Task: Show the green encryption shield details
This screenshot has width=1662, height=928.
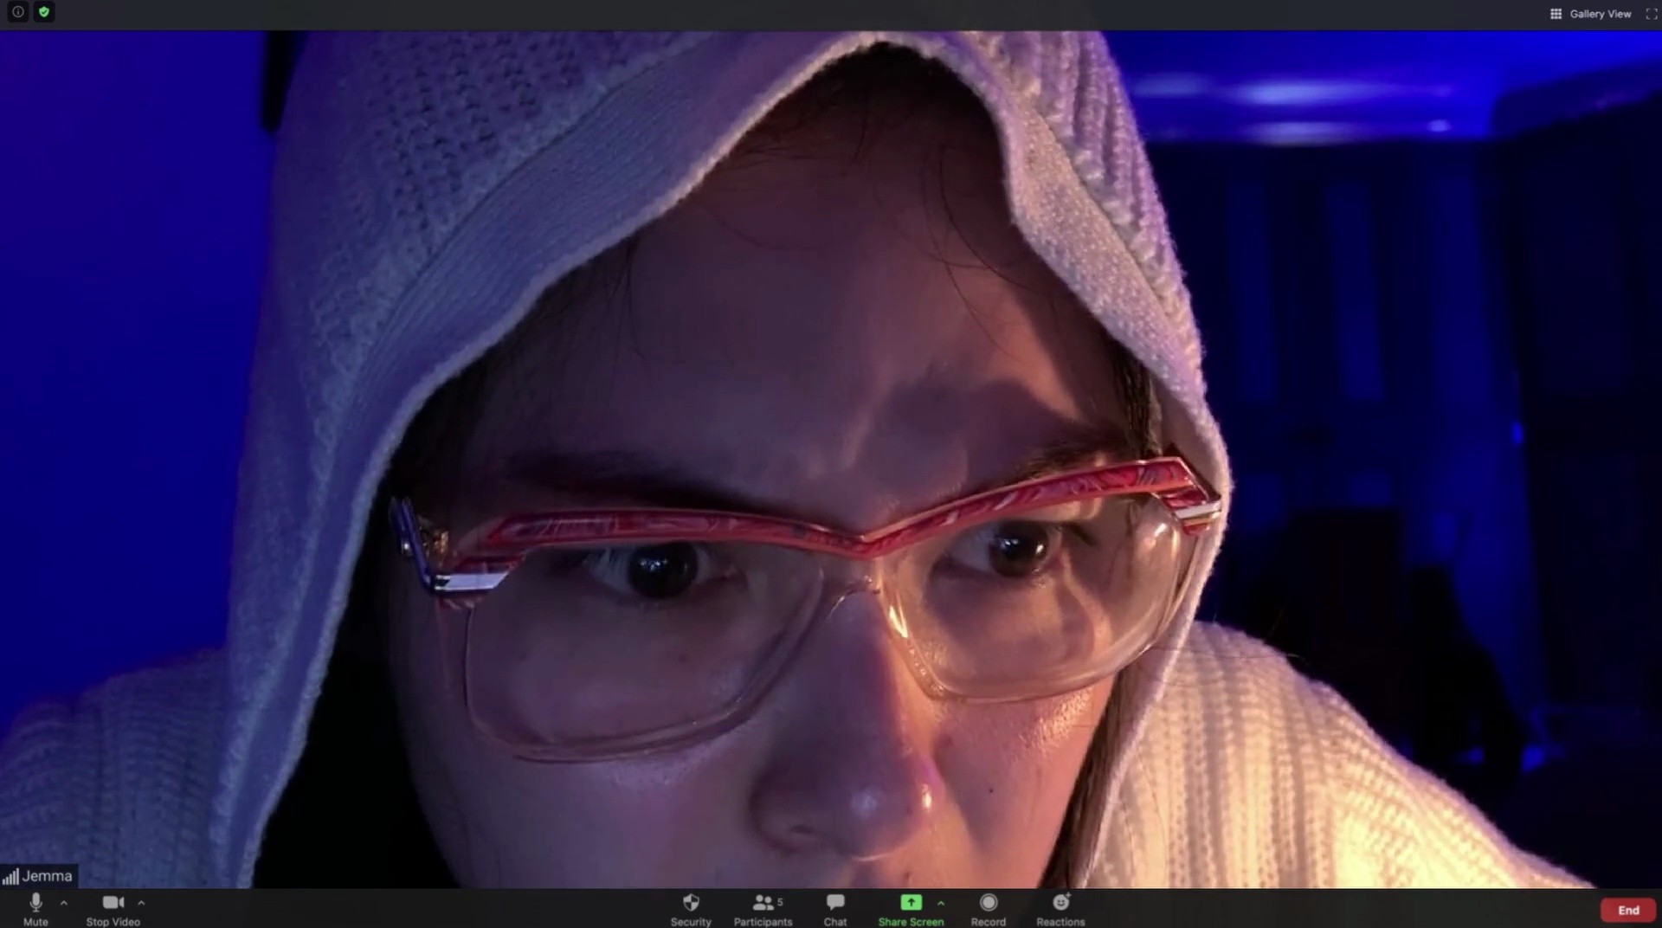Action: point(44,12)
